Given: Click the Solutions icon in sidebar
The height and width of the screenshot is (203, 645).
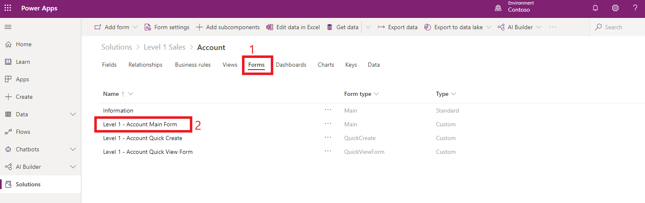Looking at the screenshot, I should [x=8, y=184].
